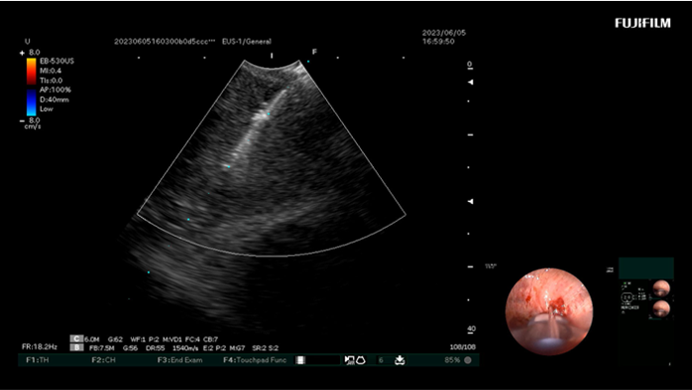Screen dimensions: 692x390
Task: Click the gray status dot next to 85%
Action: pos(468,360)
